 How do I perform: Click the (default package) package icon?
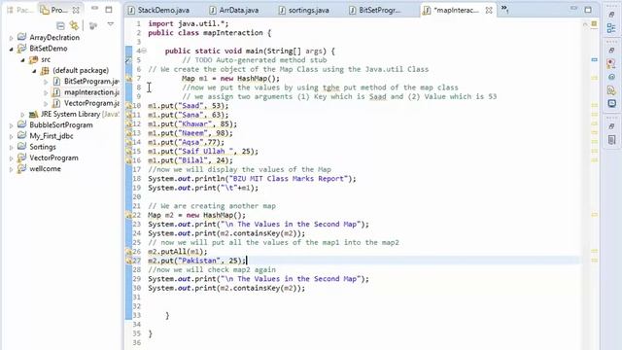[x=45, y=71]
